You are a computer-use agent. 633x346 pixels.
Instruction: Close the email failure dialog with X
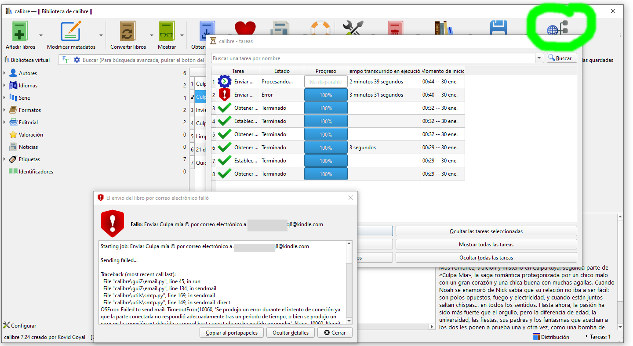pos(351,198)
